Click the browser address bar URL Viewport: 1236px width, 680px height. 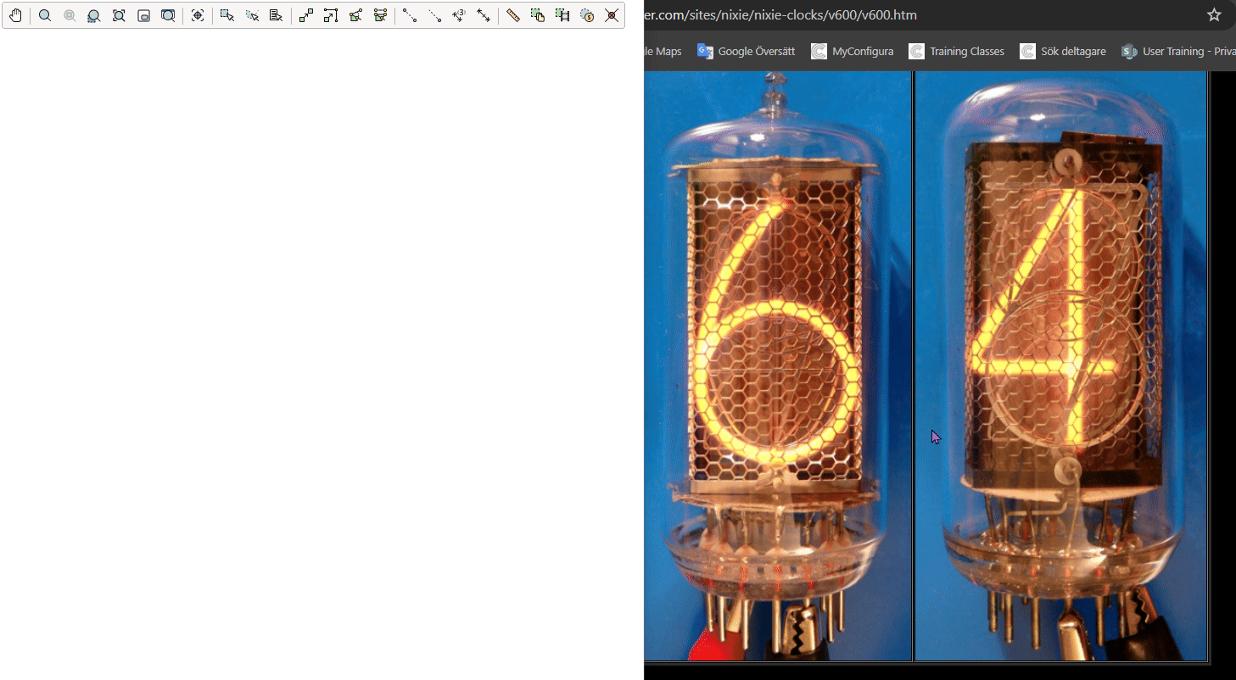(780, 15)
